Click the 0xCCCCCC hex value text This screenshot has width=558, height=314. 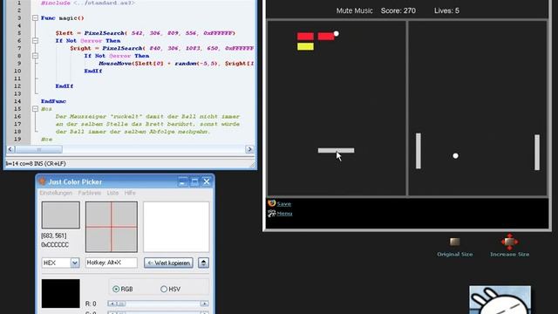point(55,244)
